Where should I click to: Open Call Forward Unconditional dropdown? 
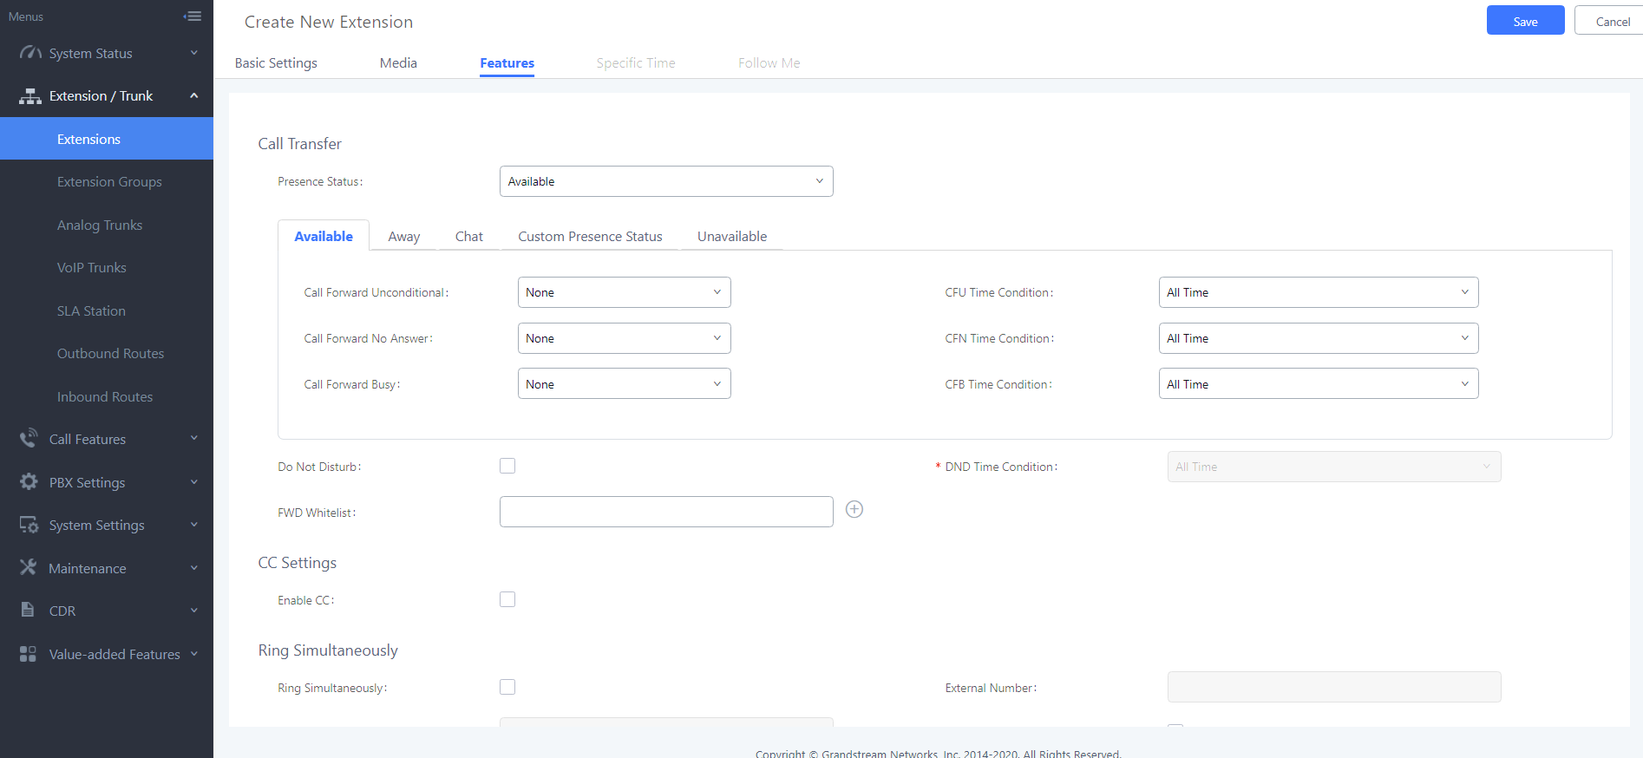[624, 292]
